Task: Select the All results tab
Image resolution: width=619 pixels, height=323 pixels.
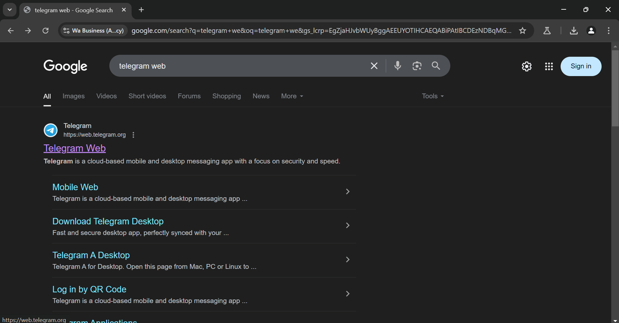Action: click(47, 96)
